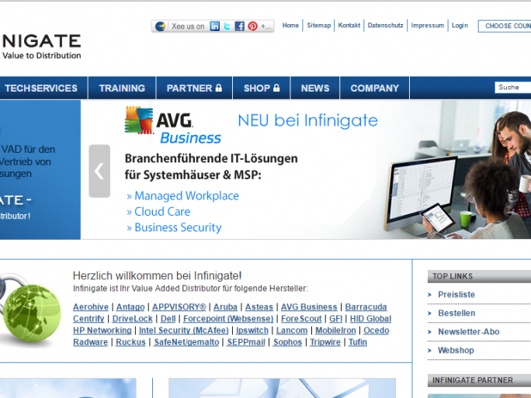Screen dimensions: 531x398
Task: Open the Centrify vendor link
Action: 88,319
